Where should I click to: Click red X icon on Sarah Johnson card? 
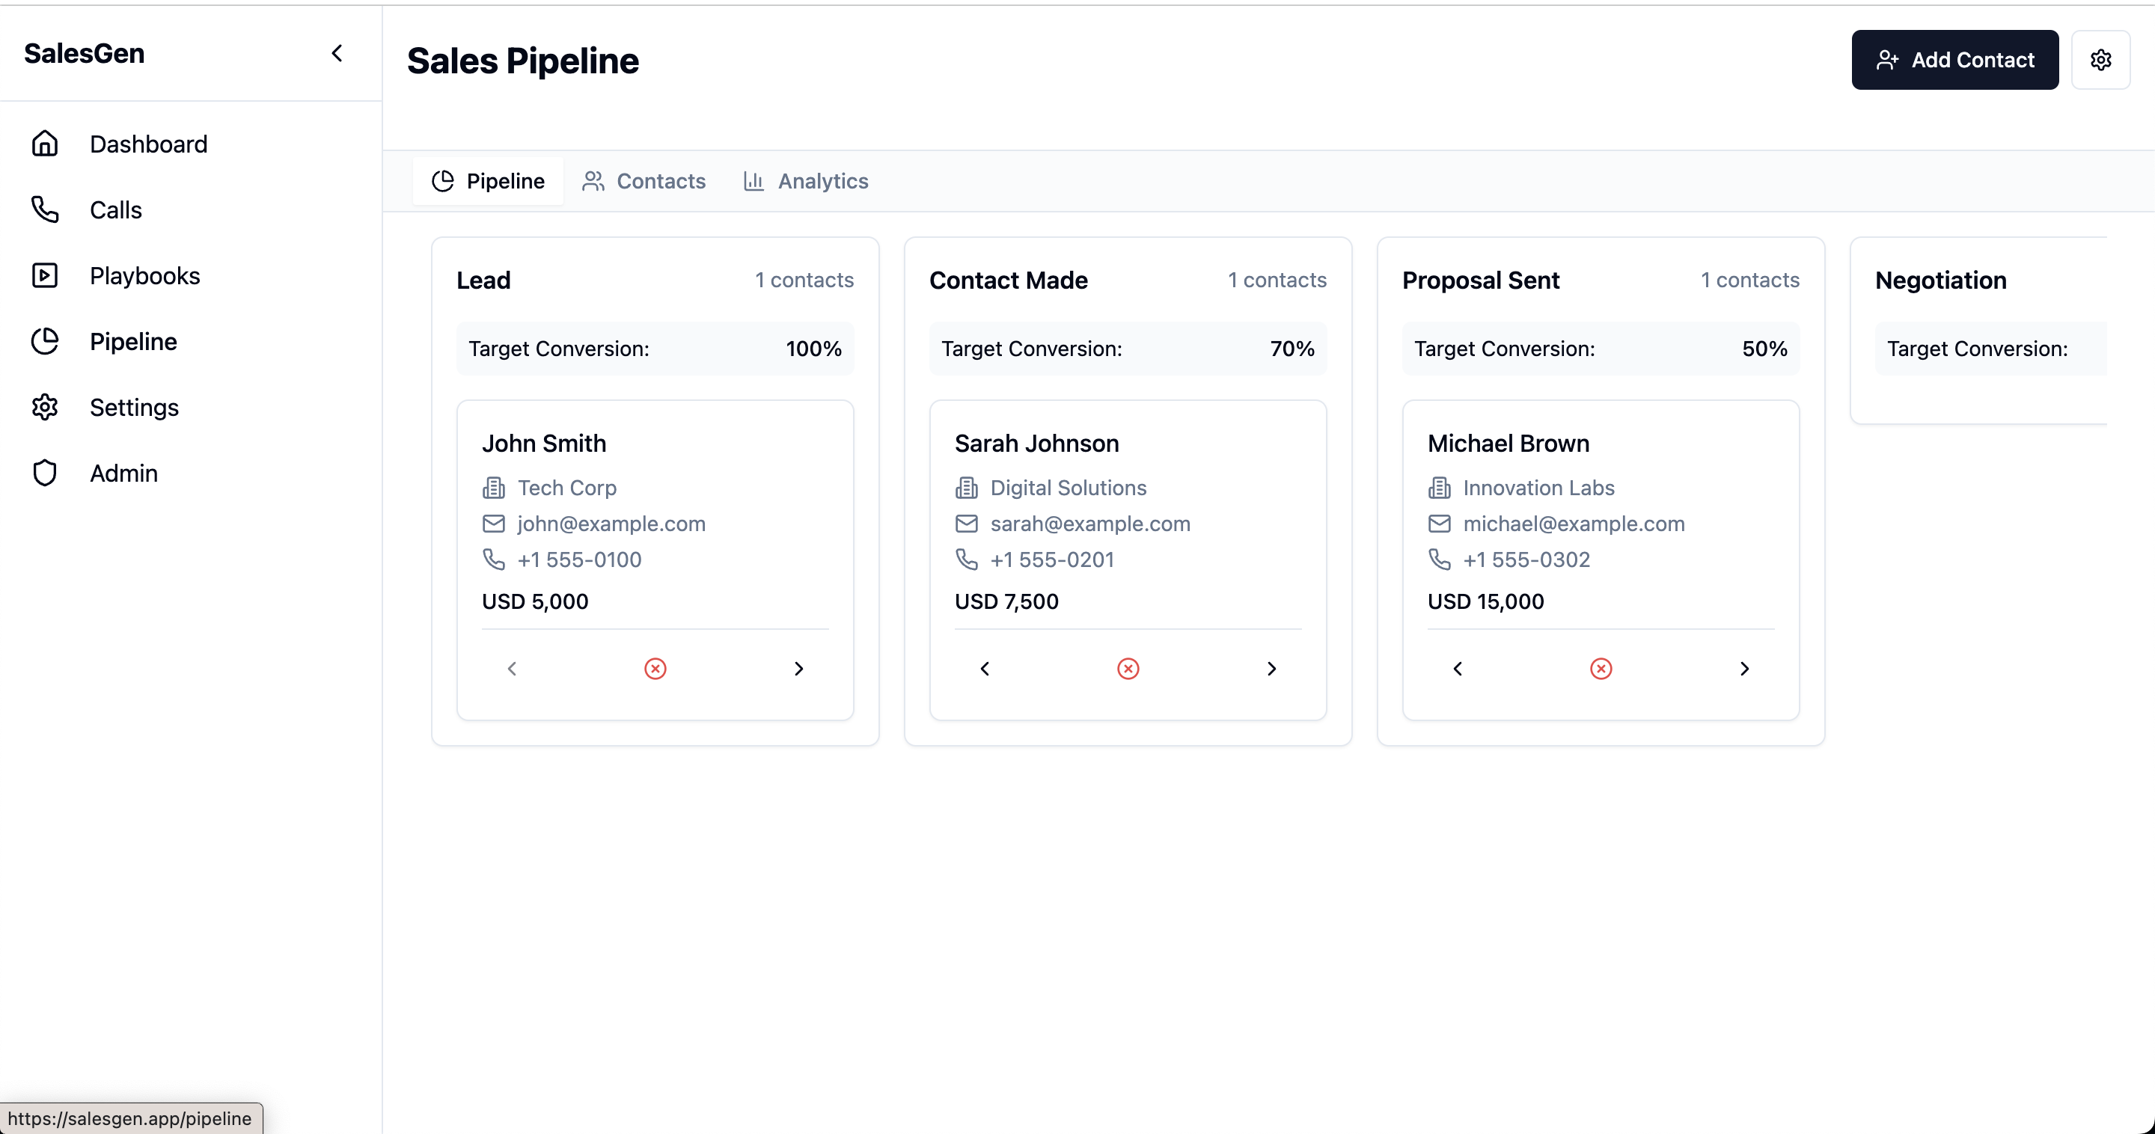click(x=1128, y=668)
